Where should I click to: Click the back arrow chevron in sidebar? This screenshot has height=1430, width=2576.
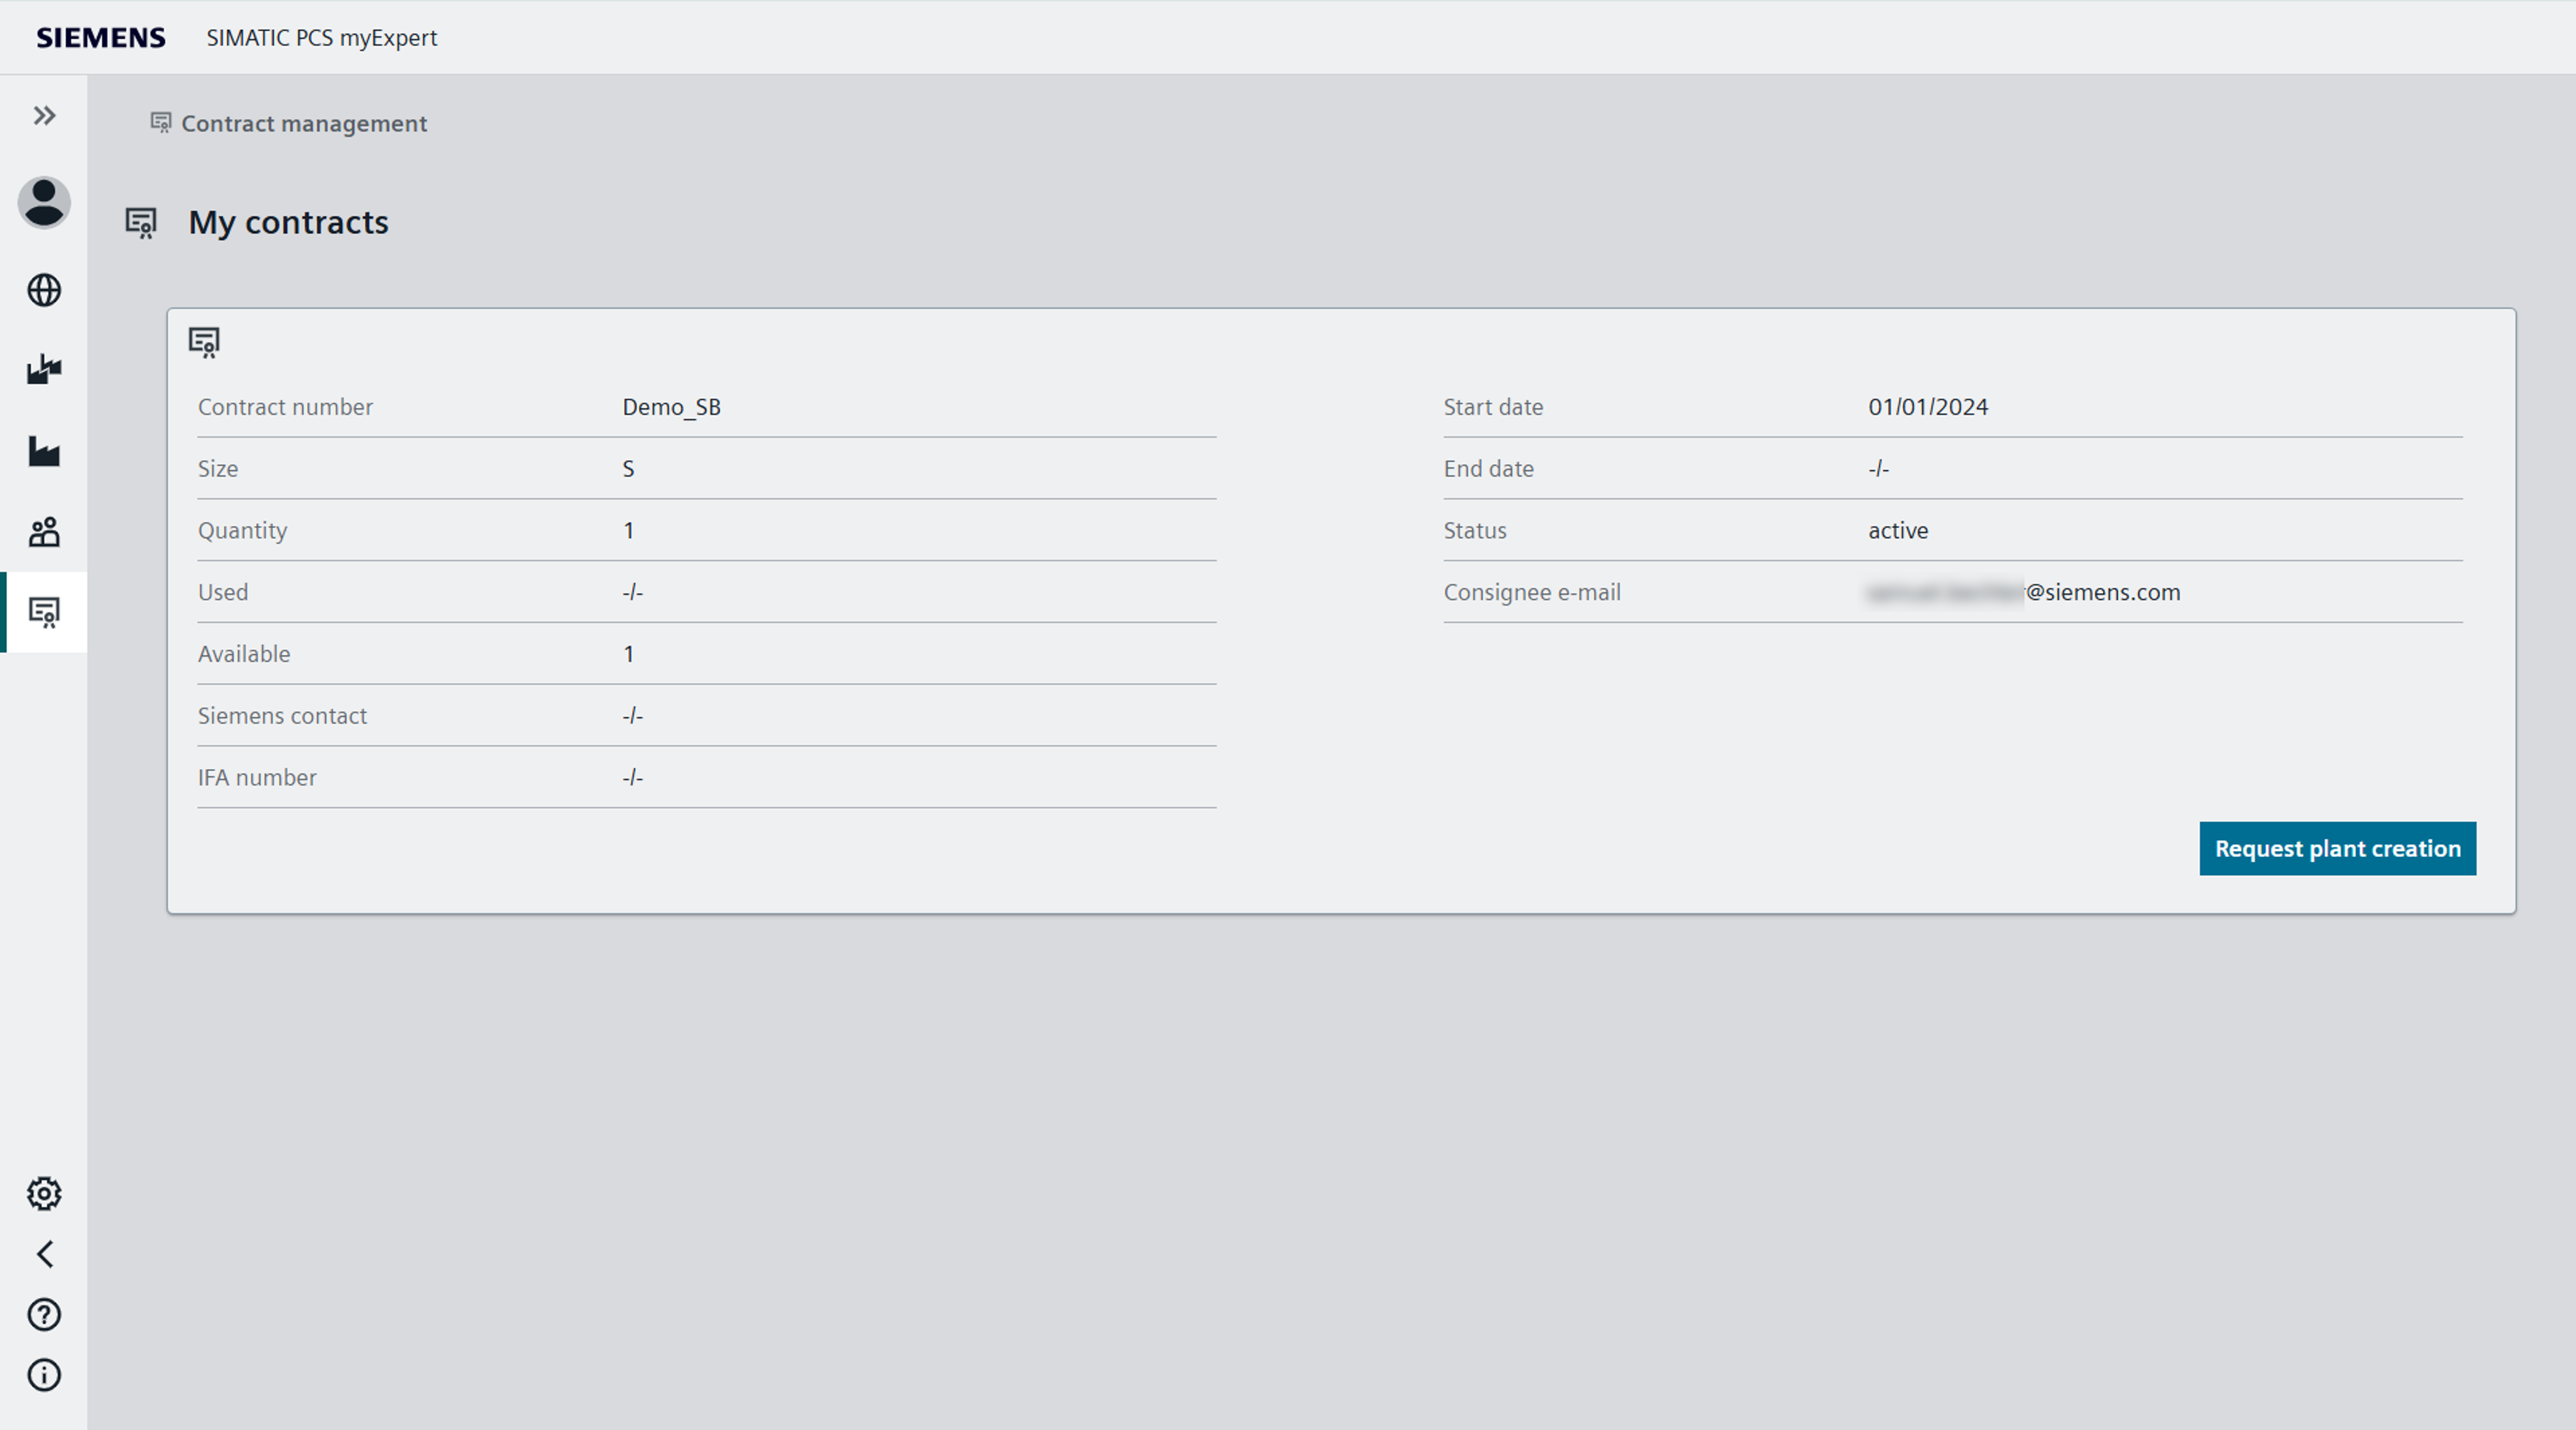[44, 1254]
